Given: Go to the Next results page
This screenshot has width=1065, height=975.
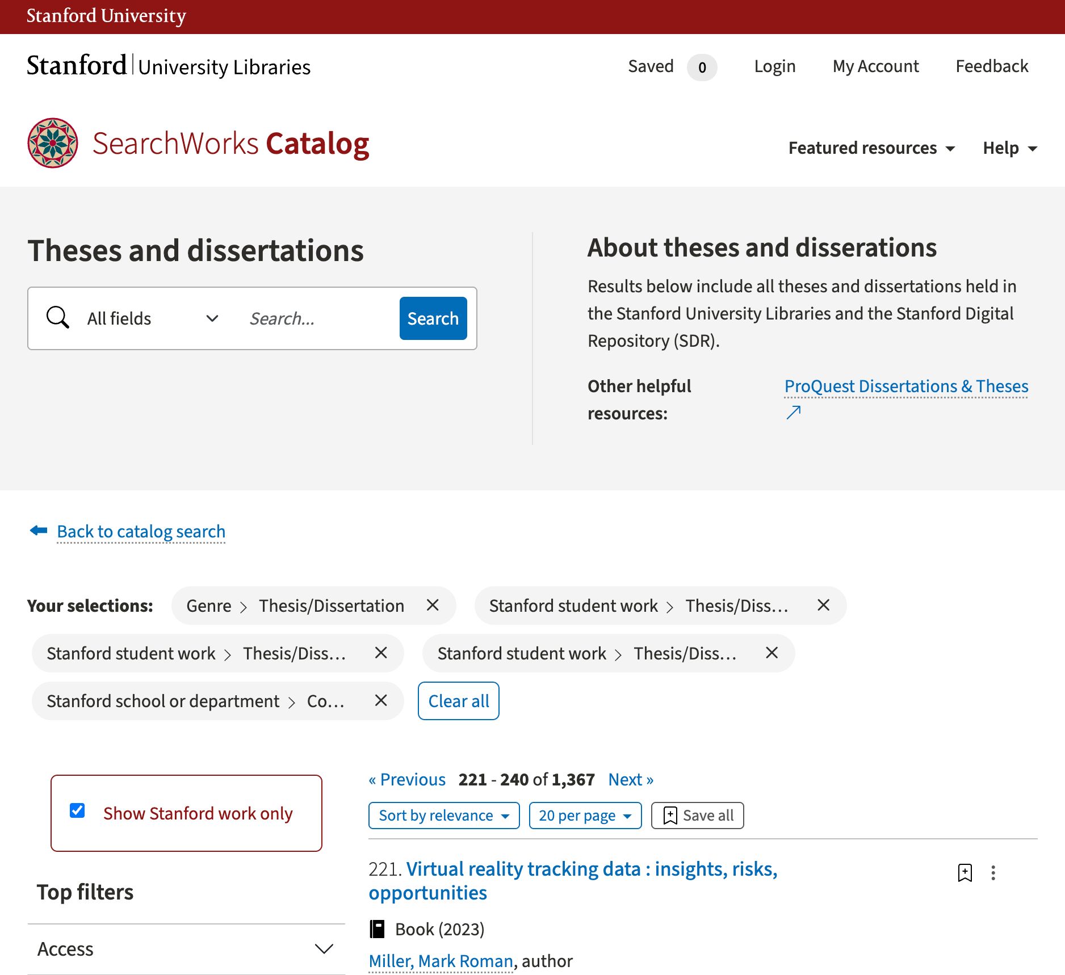Looking at the screenshot, I should [x=631, y=779].
